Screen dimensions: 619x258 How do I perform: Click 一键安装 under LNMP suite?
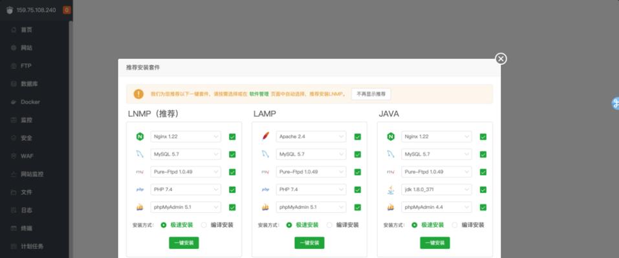click(184, 243)
